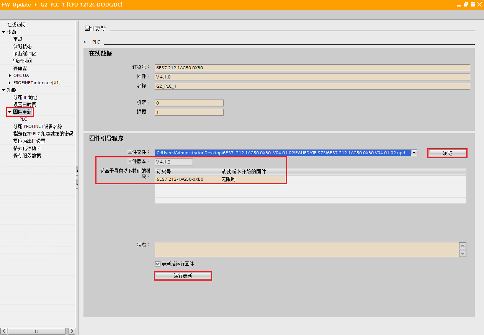The width and height of the screenshot is (484, 335).
Task: Click the 浏览 browse button
Action: click(447, 153)
